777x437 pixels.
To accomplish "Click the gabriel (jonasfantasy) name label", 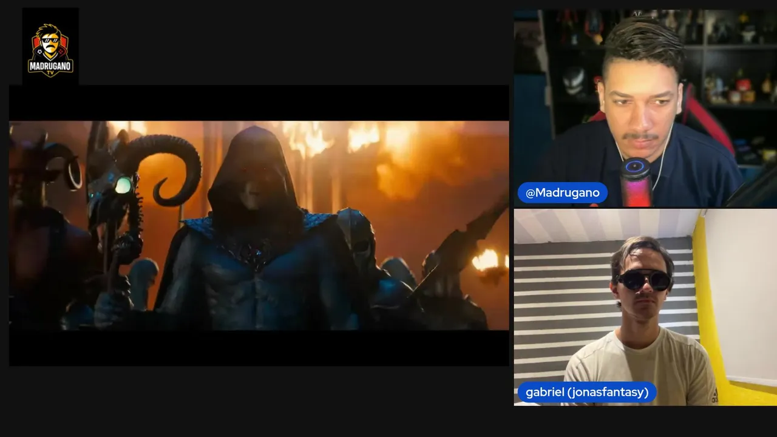I will pyautogui.click(x=587, y=392).
